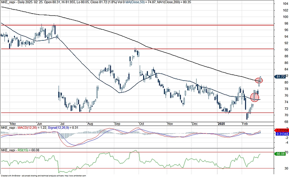Click the 92 price axis label
Image resolution: width=289 pixels, height=177 pixels.
[286, 43]
